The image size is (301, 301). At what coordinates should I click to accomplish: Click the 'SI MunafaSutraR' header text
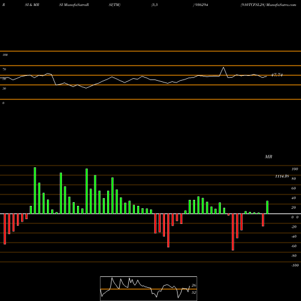point(74,5)
